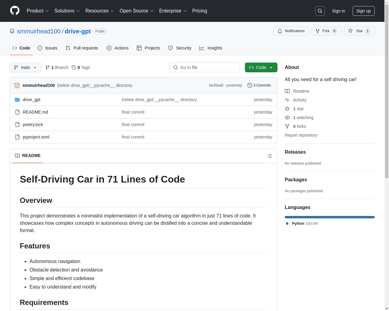Click the poetry.lock file icon
The width and height of the screenshot is (389, 311).
pos(17,125)
